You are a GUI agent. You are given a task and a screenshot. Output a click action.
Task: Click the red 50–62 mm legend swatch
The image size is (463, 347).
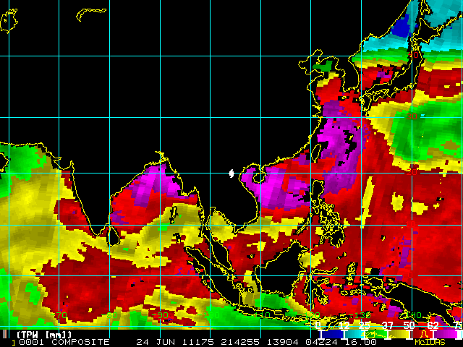(422, 334)
